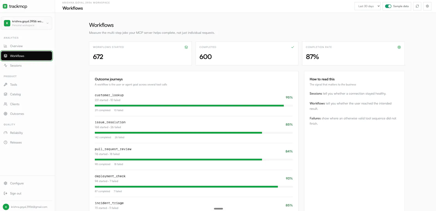The width and height of the screenshot is (436, 211).
Task: Click the '211 completed' label
Action: click(102, 110)
